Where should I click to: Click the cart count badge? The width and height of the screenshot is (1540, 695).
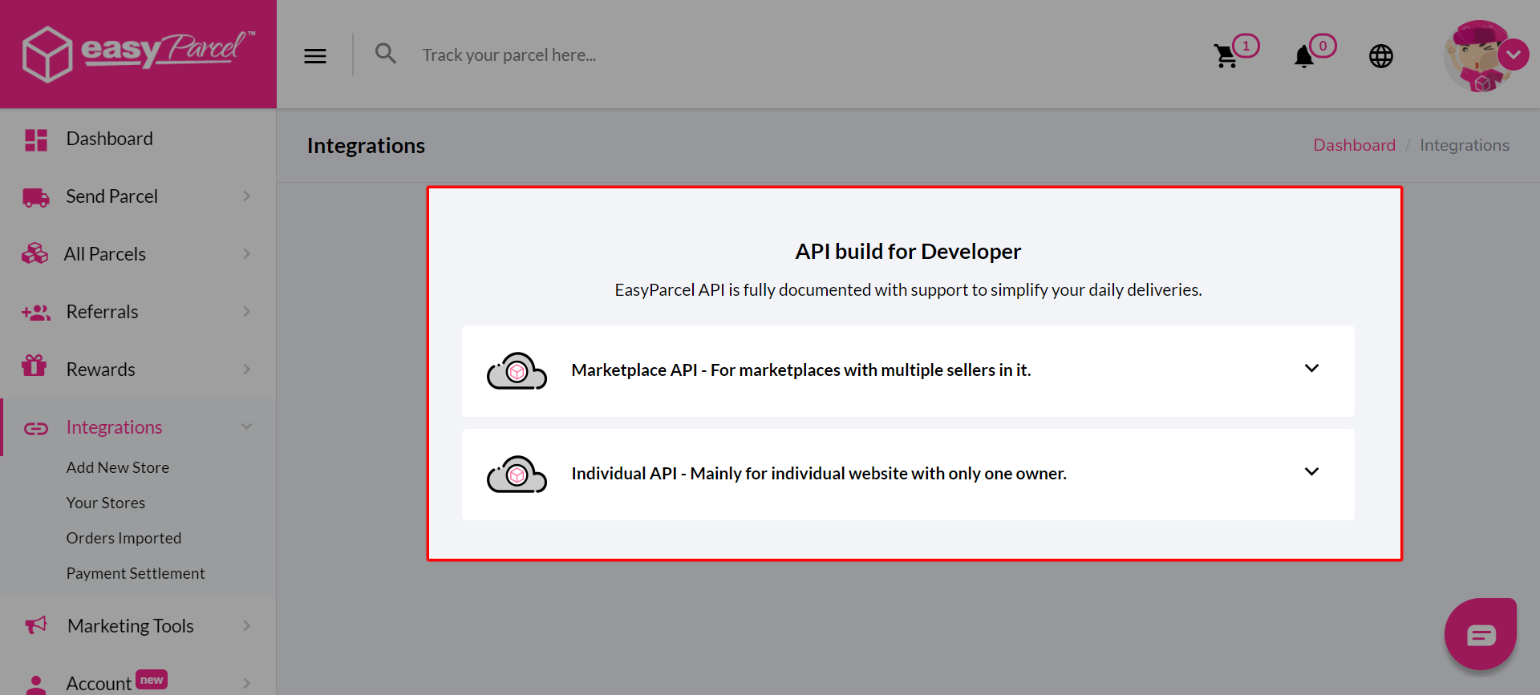pyautogui.click(x=1246, y=46)
